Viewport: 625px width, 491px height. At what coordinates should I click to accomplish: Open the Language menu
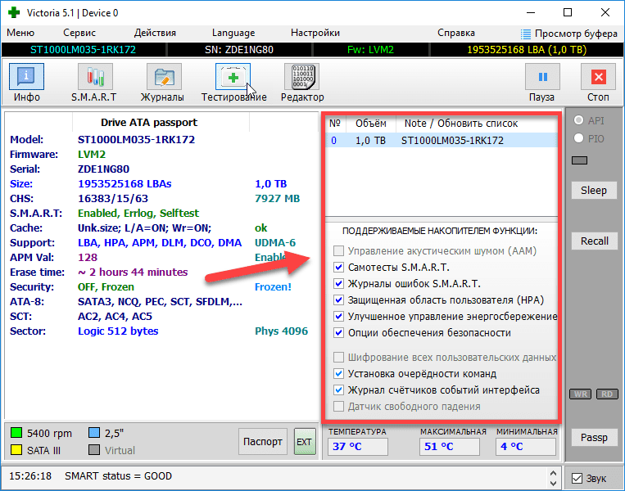tap(233, 33)
